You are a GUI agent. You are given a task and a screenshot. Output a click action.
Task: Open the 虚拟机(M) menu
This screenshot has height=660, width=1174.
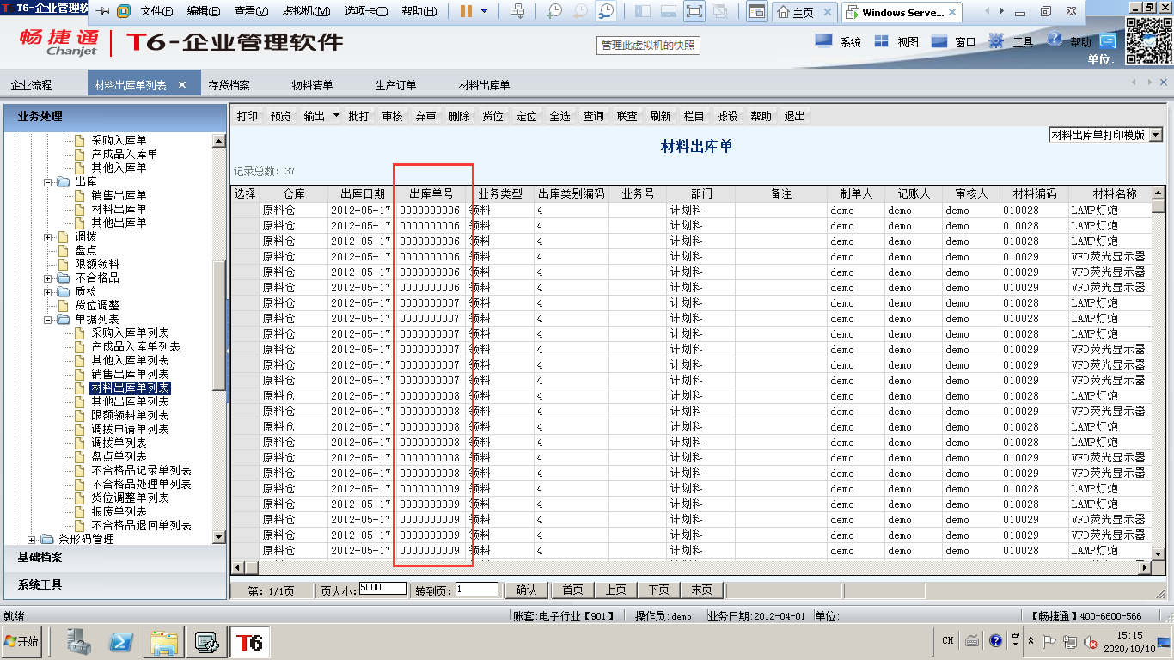(x=305, y=12)
